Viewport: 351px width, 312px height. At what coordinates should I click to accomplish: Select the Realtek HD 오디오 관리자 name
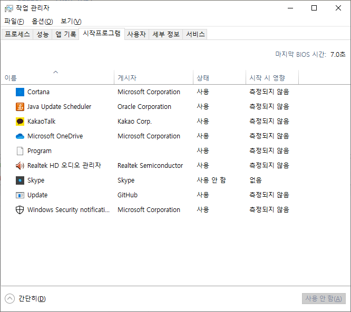coord(64,166)
